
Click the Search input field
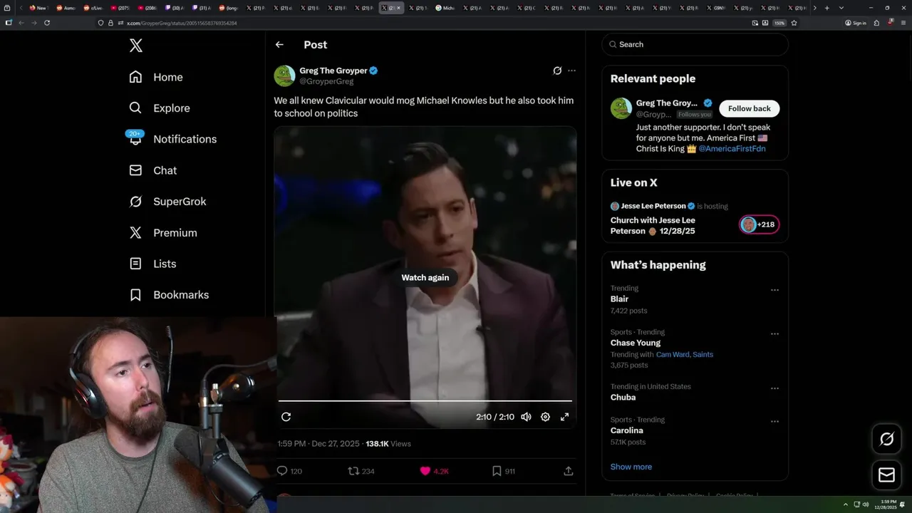pos(695,44)
